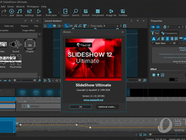
Task: Click the Redo arrow in the main toolbar
Action: point(4,12)
